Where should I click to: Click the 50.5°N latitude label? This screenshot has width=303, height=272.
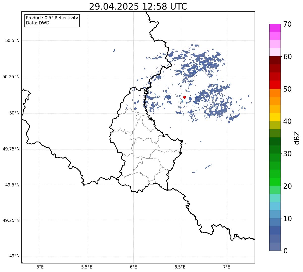(x=12, y=41)
